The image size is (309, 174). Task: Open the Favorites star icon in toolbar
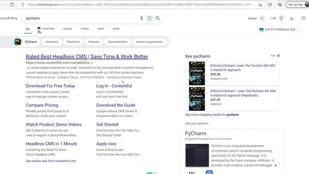tap(270, 4)
